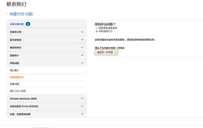Click the chevron on 您的账户 row
The image size is (203, 128).
pos(82,55)
